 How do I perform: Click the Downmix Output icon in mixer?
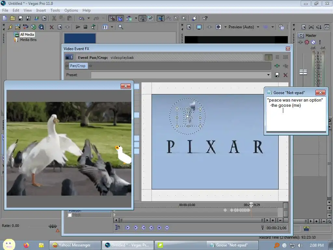tap(311, 27)
